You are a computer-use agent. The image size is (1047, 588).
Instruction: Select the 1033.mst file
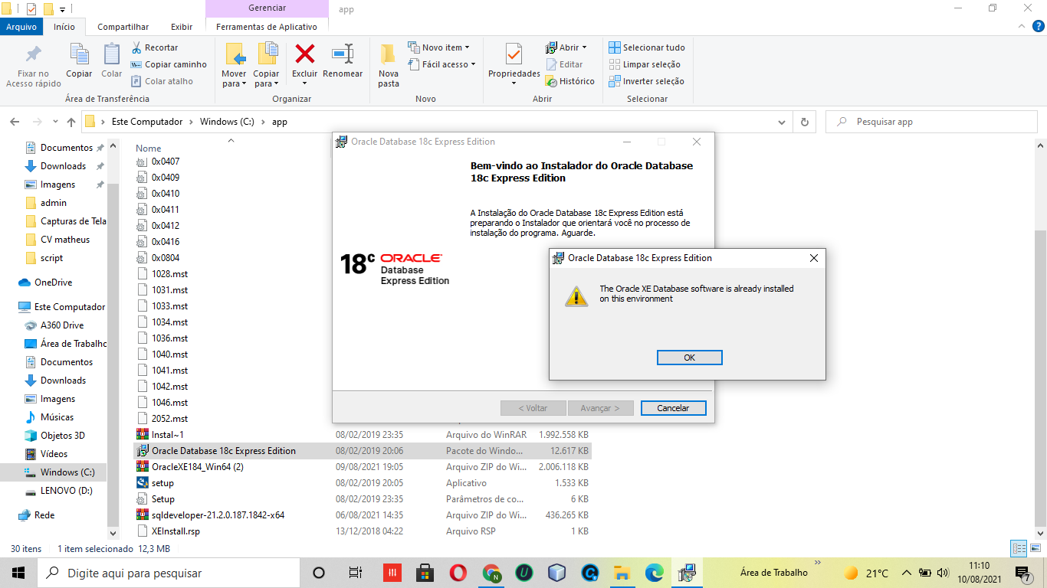pos(169,306)
